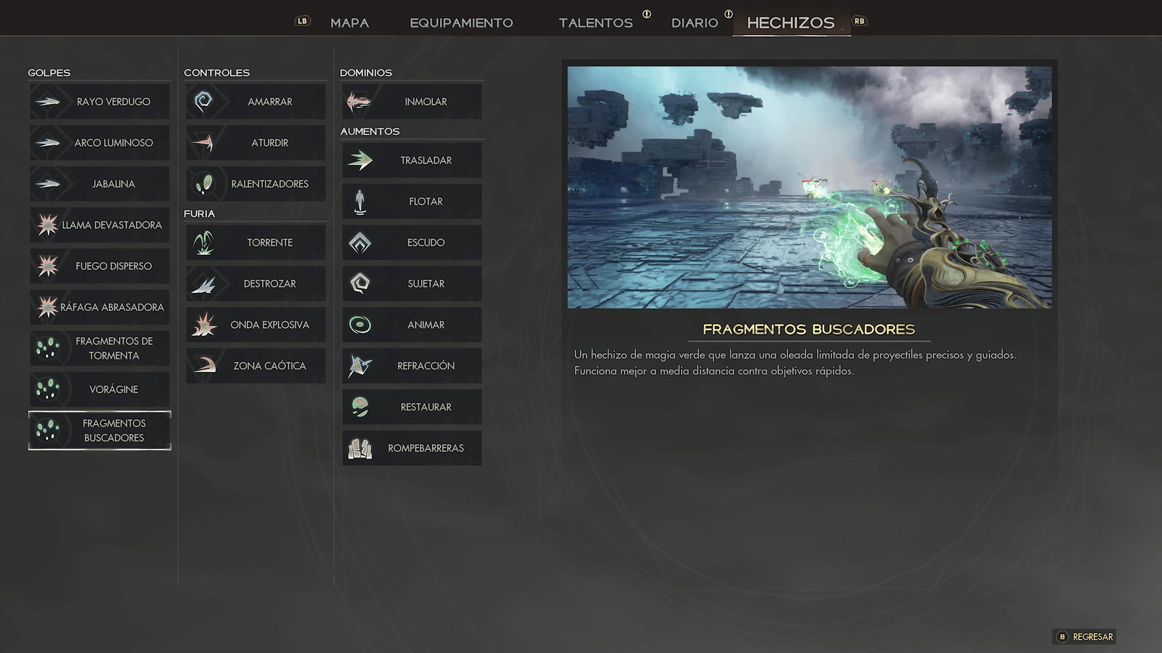Click the Flotar figure icon
Image resolution: width=1162 pixels, height=653 pixels.
[359, 201]
